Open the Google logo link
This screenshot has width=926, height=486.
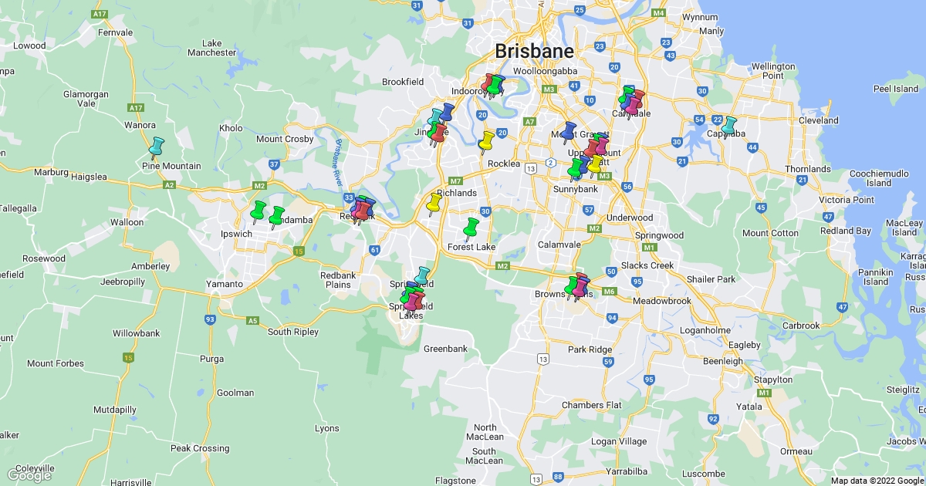click(x=29, y=475)
